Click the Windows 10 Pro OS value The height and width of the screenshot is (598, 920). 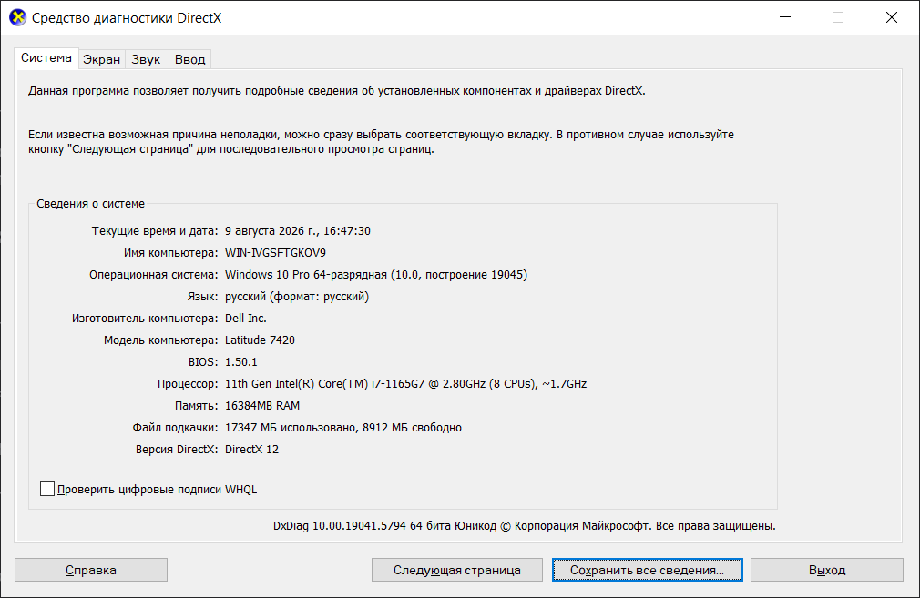point(376,274)
